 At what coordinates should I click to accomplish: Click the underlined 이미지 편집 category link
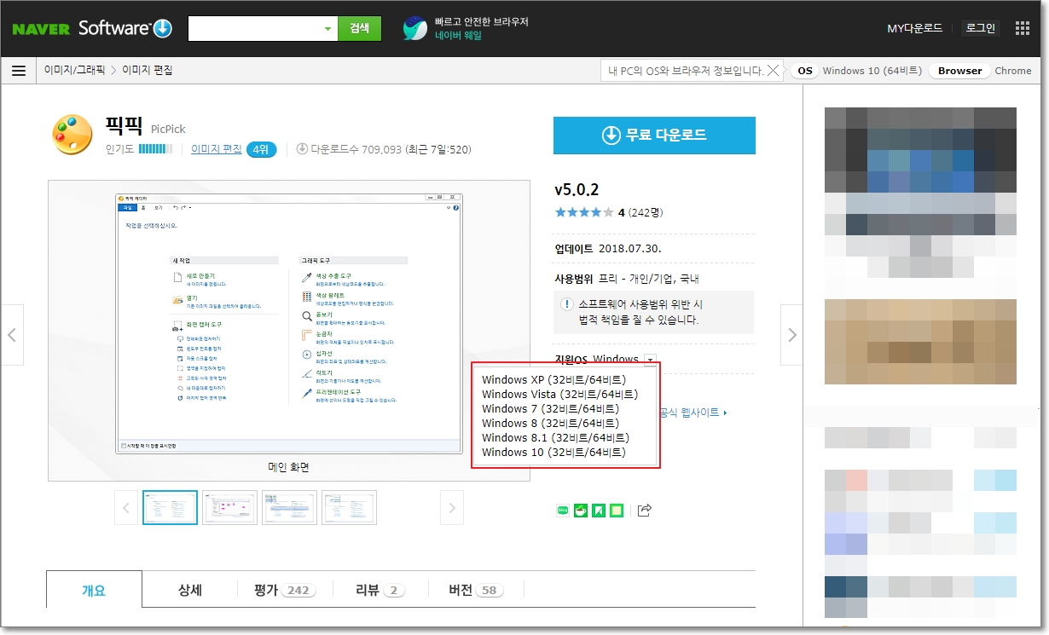[217, 149]
